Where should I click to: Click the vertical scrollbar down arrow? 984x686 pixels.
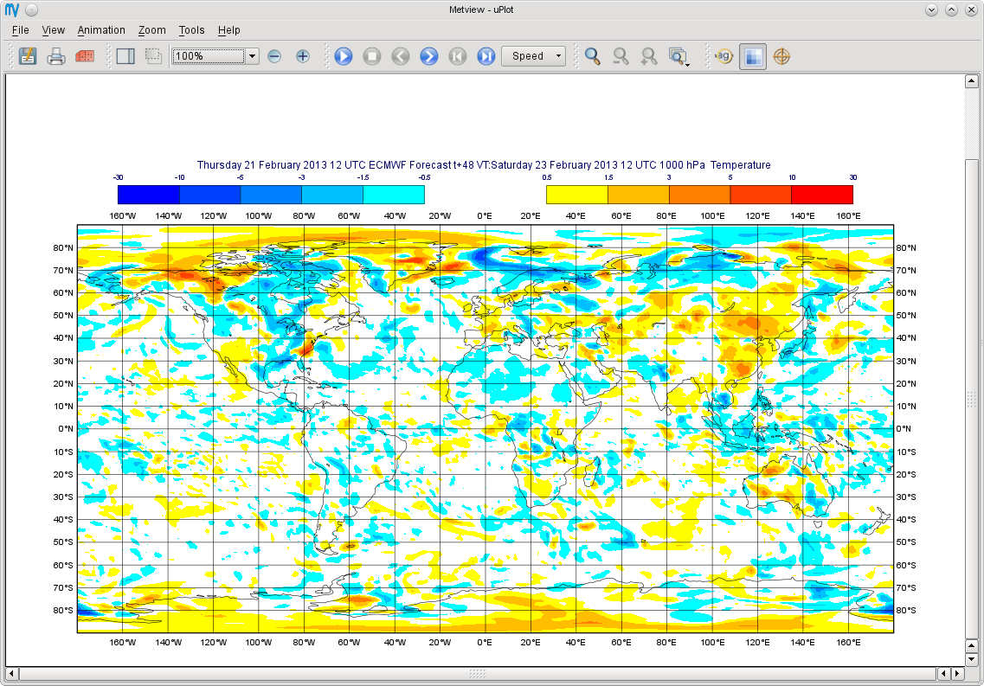pyautogui.click(x=971, y=660)
